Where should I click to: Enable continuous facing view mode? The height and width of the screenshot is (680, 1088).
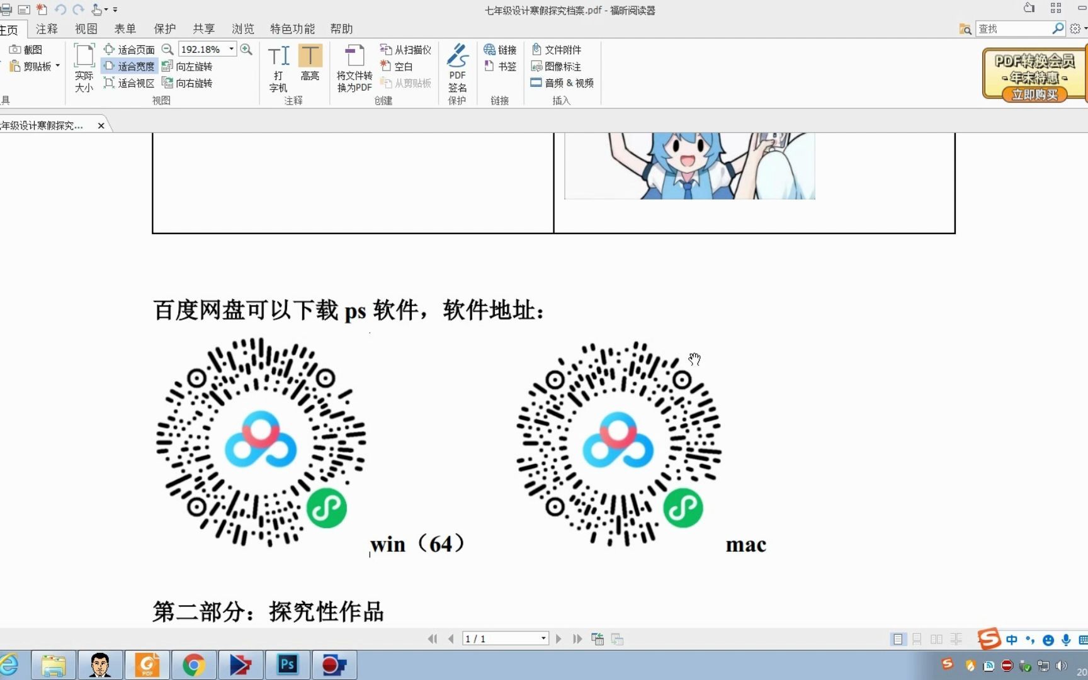956,639
